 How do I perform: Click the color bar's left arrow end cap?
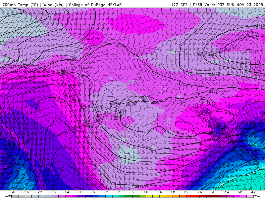[x=8, y=196]
